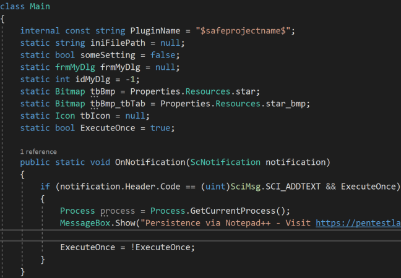This screenshot has height=278, width=401.
Task: Click SCI_ADDTEXT in the if condition
Action: click(293, 187)
